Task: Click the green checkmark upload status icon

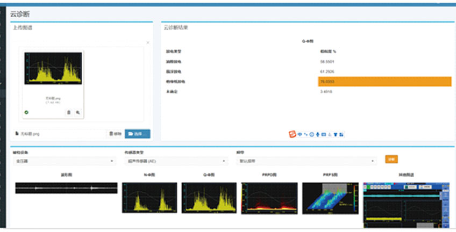Action: pos(27,112)
